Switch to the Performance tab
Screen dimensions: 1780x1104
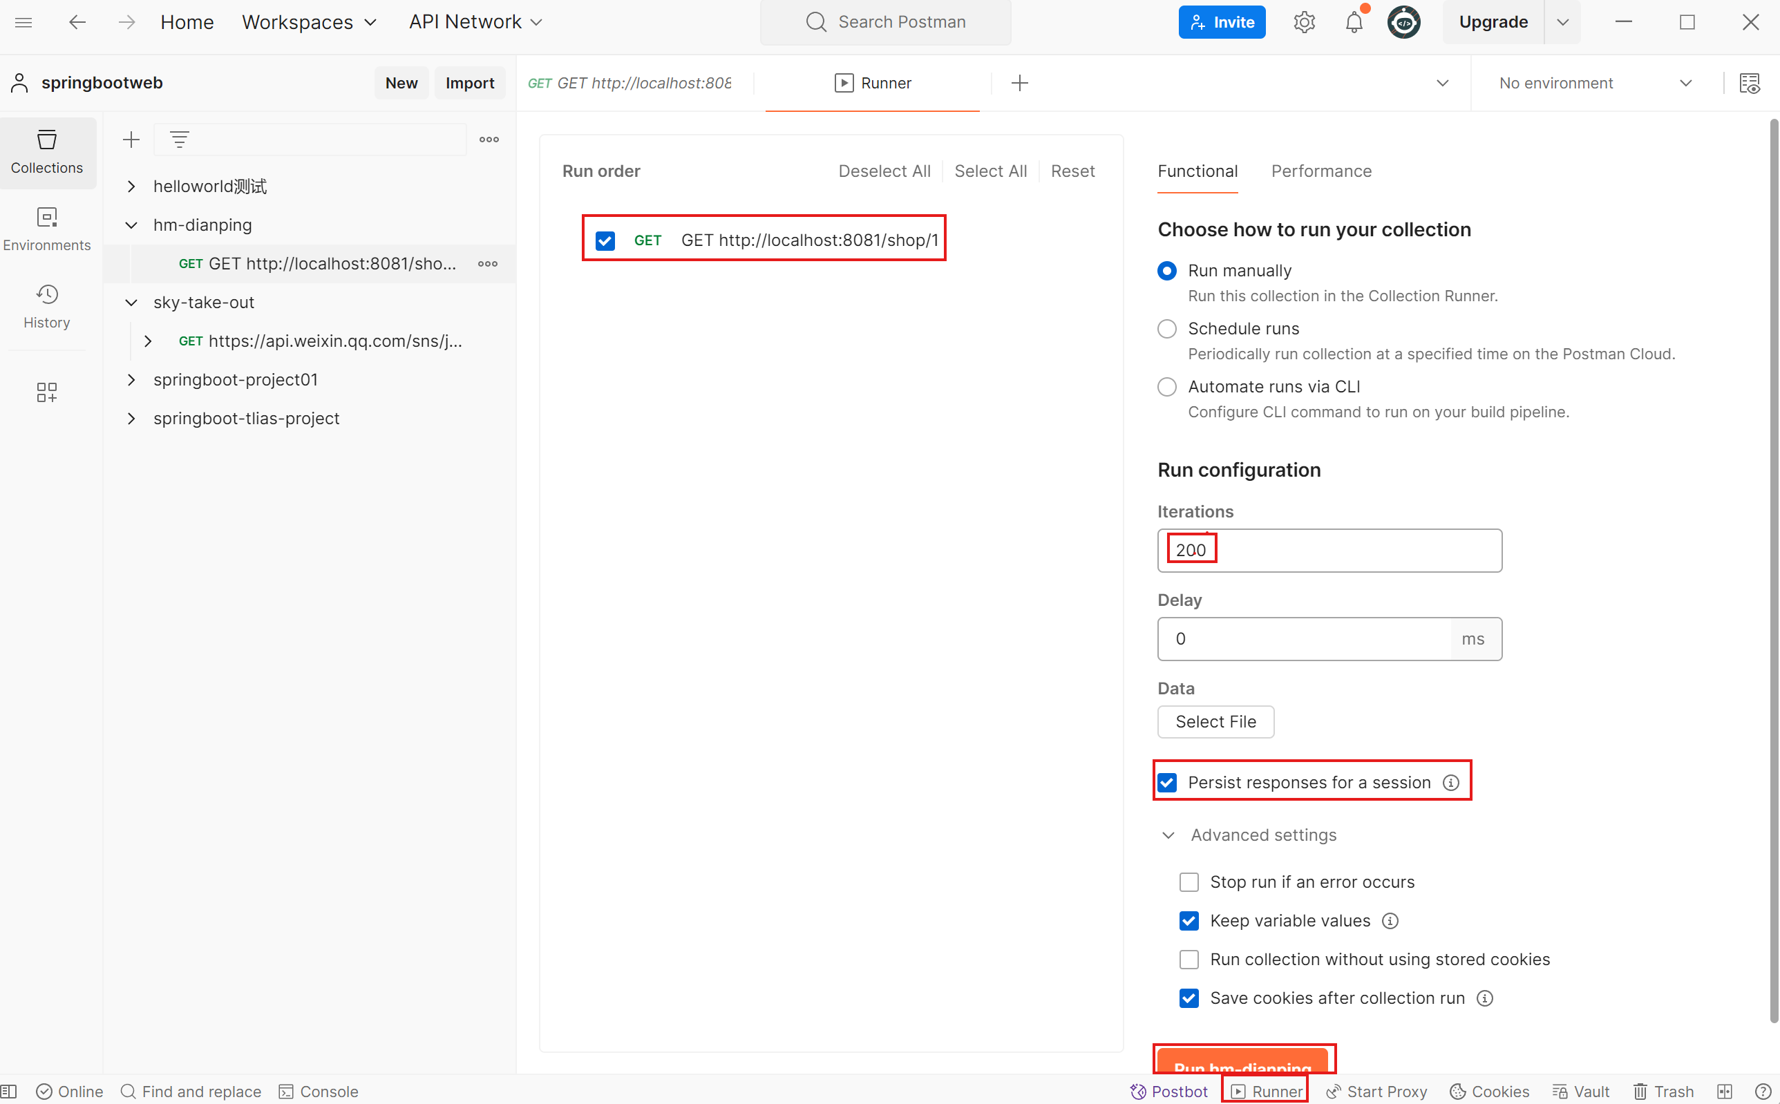click(x=1320, y=171)
